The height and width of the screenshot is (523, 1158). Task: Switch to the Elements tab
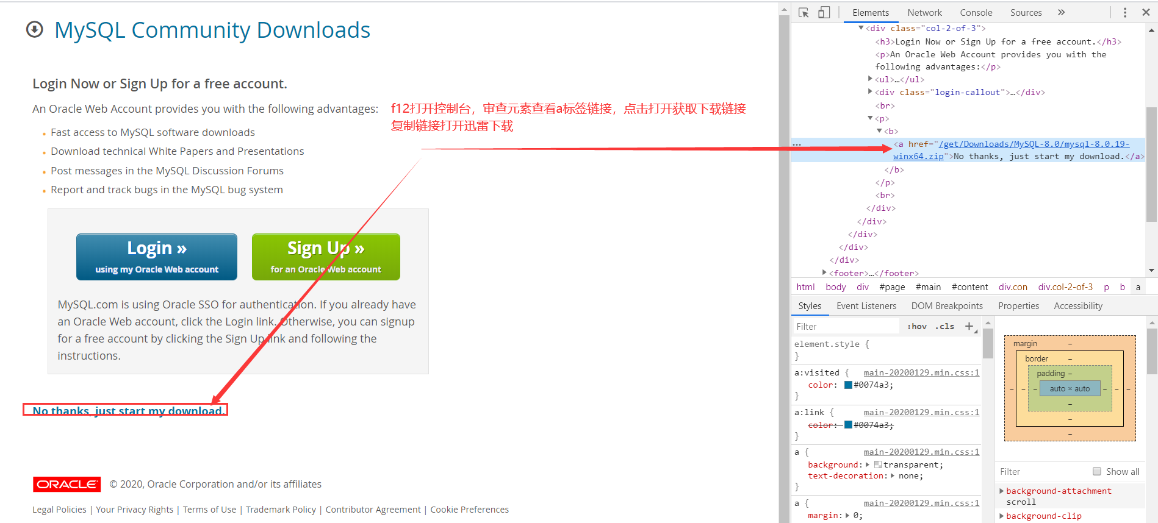pos(870,12)
